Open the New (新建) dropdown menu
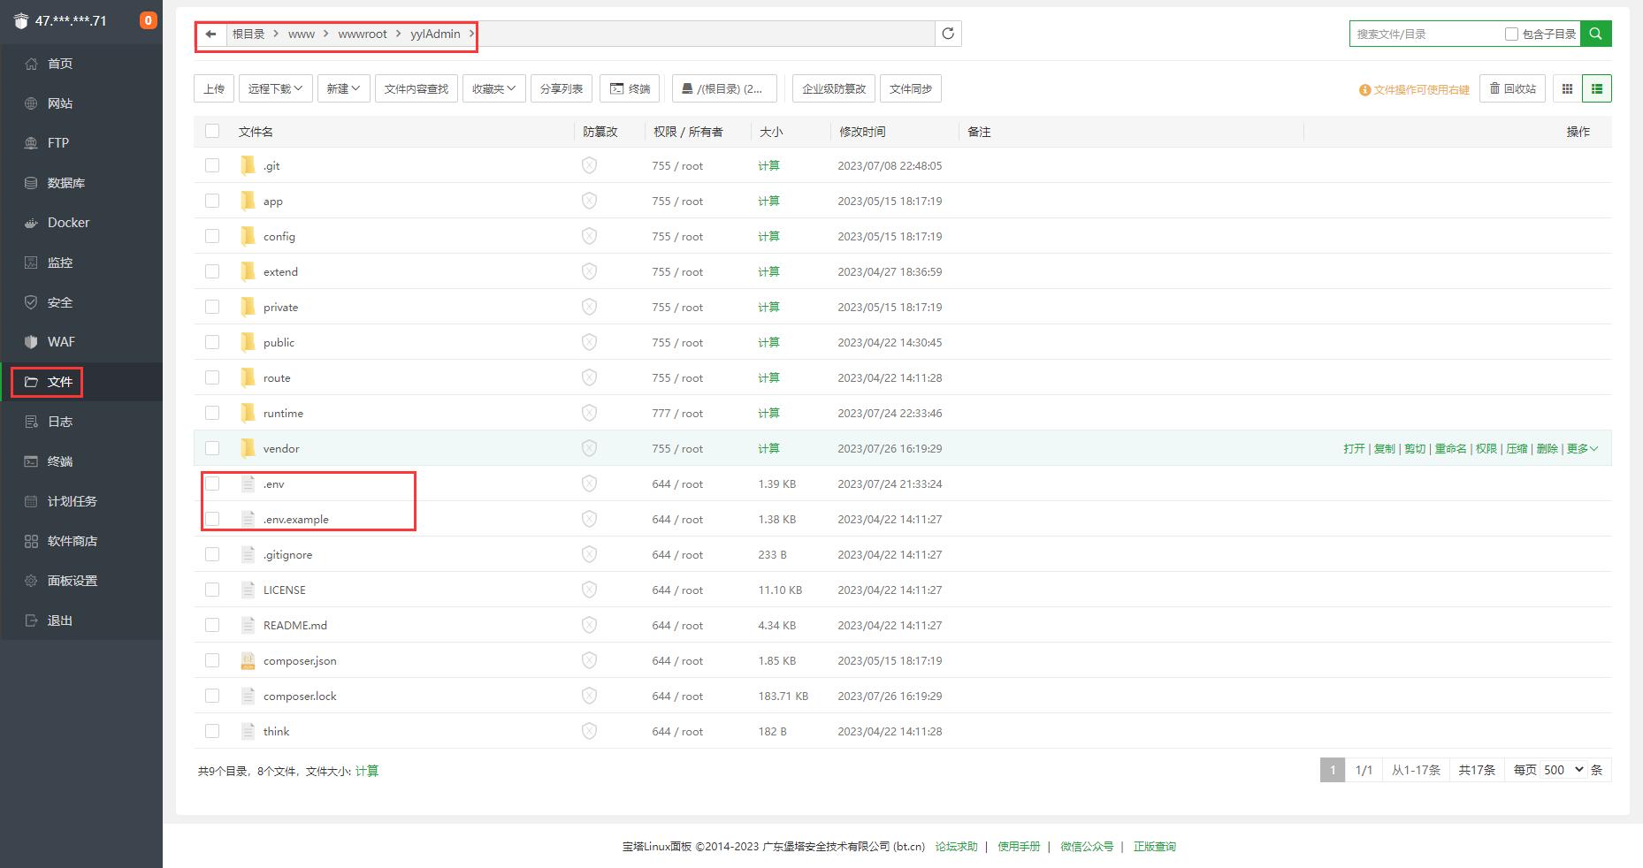The image size is (1643, 868). click(x=343, y=88)
